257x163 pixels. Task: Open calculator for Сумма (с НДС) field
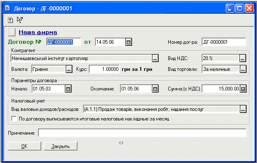click(243, 89)
